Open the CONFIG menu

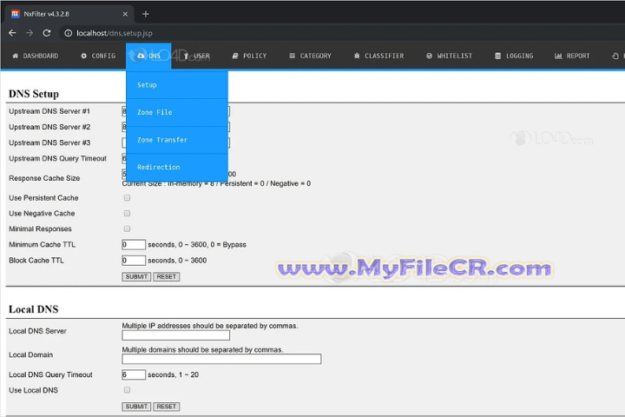coord(98,56)
